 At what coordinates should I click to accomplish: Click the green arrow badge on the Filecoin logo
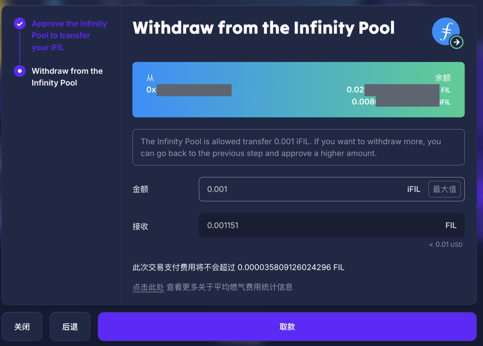click(x=457, y=42)
